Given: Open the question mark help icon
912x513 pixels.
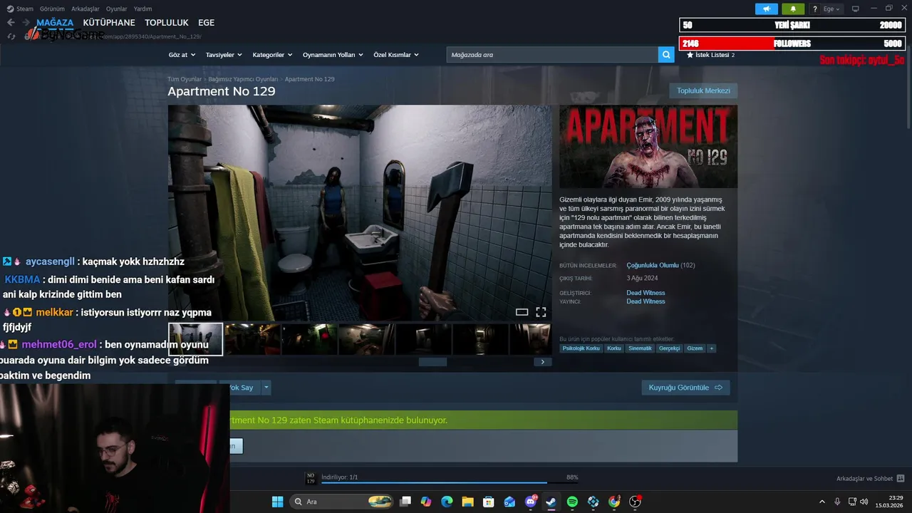Looking at the screenshot, I should click(x=814, y=9).
